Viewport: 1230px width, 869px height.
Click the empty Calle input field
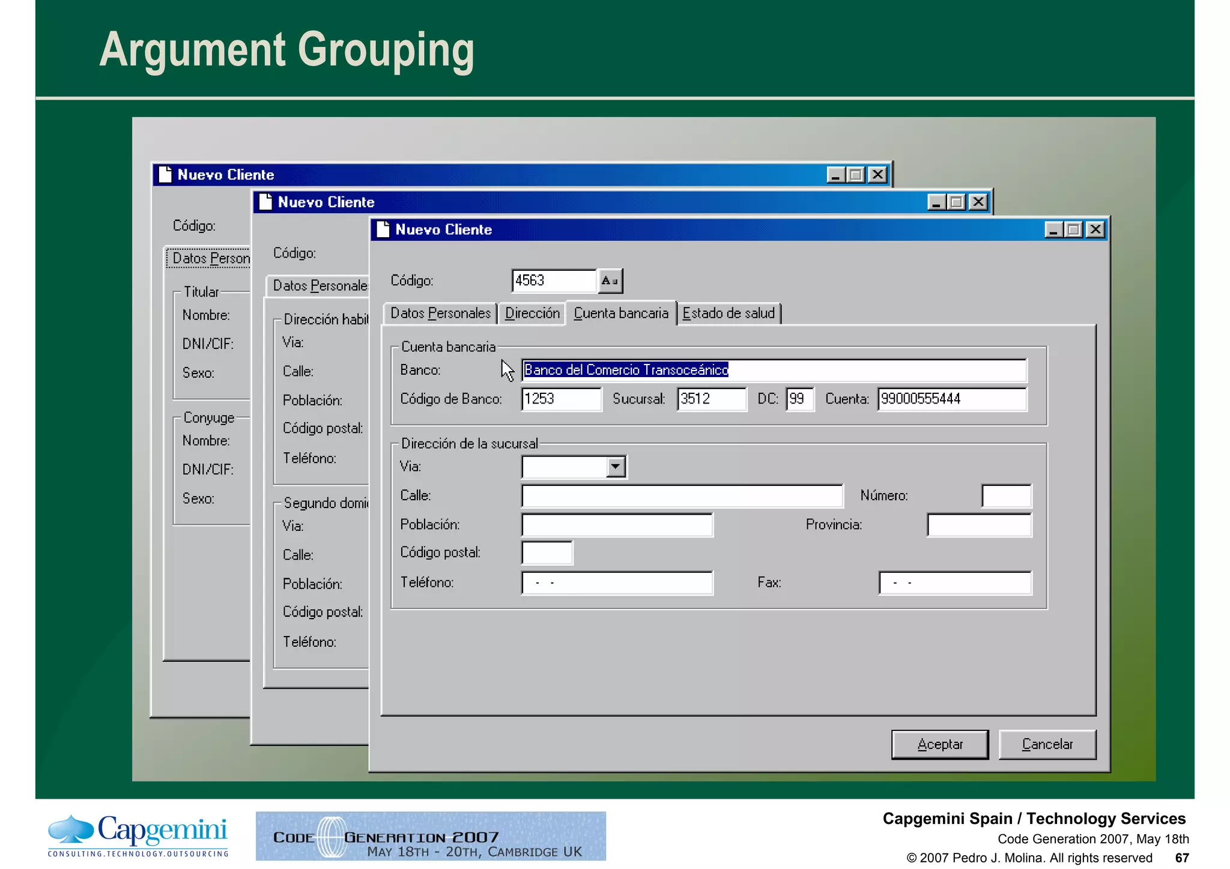(682, 496)
